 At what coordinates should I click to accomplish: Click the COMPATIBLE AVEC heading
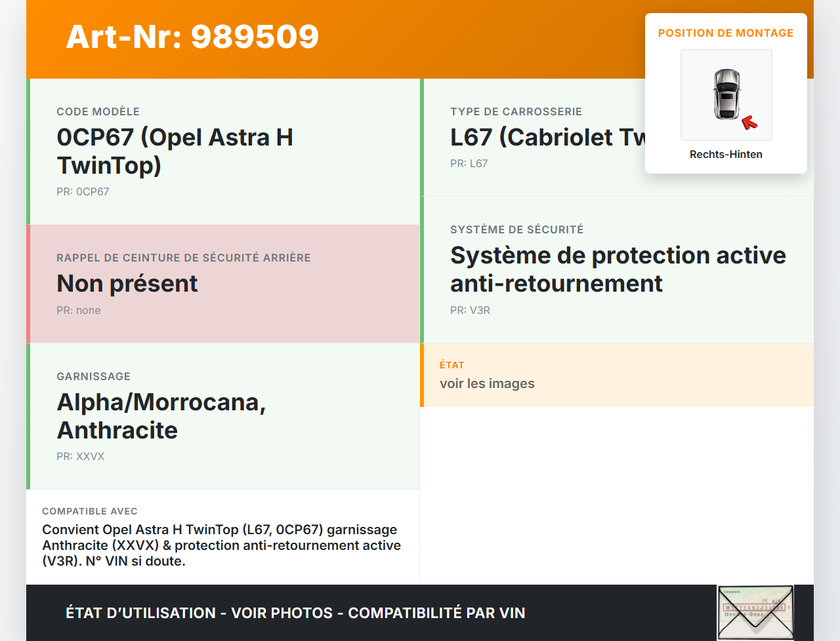[x=90, y=511]
